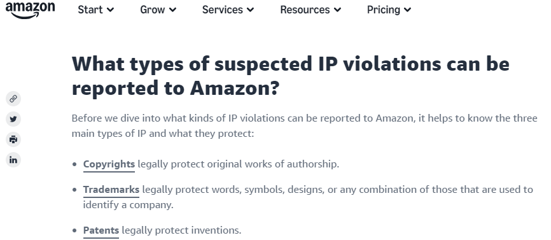Copy page link using chain icon
This screenshot has height=240, width=551.
(13, 99)
